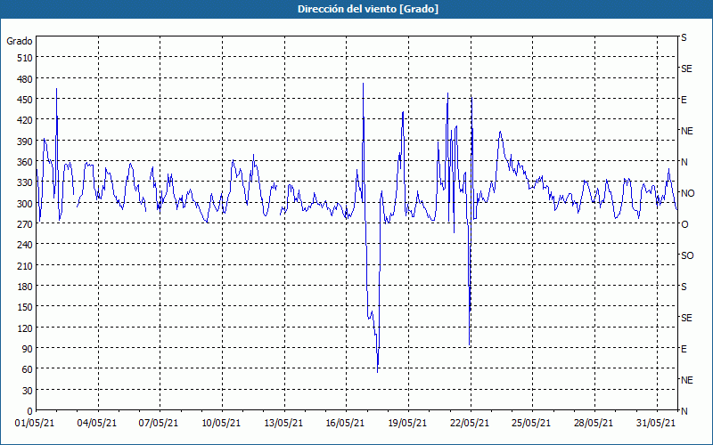
Task: Click the 150 y-axis value
Action: point(25,307)
